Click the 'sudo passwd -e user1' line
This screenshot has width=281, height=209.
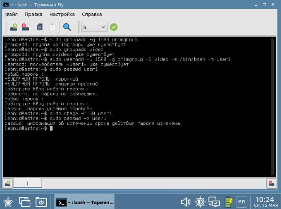pos(56,118)
